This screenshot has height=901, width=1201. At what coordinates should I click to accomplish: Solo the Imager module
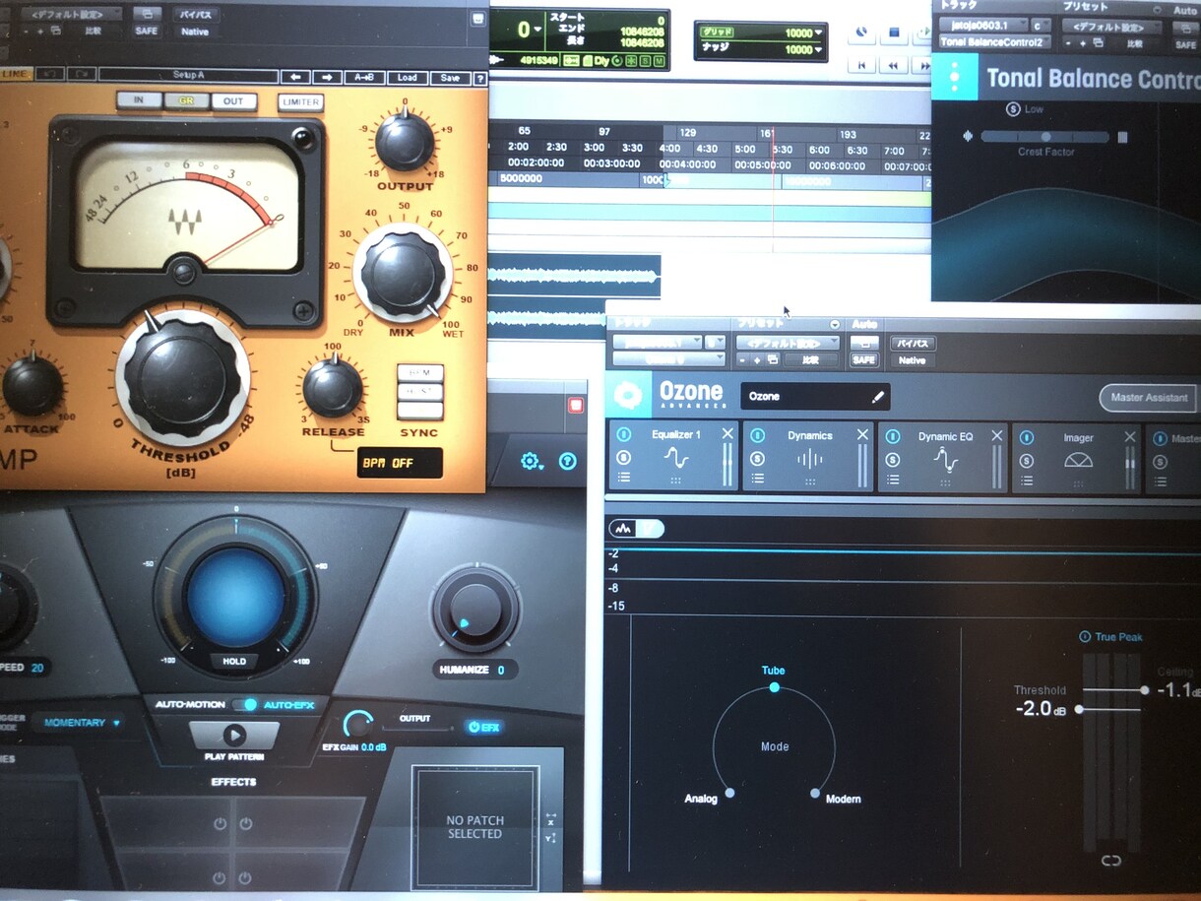1027,460
